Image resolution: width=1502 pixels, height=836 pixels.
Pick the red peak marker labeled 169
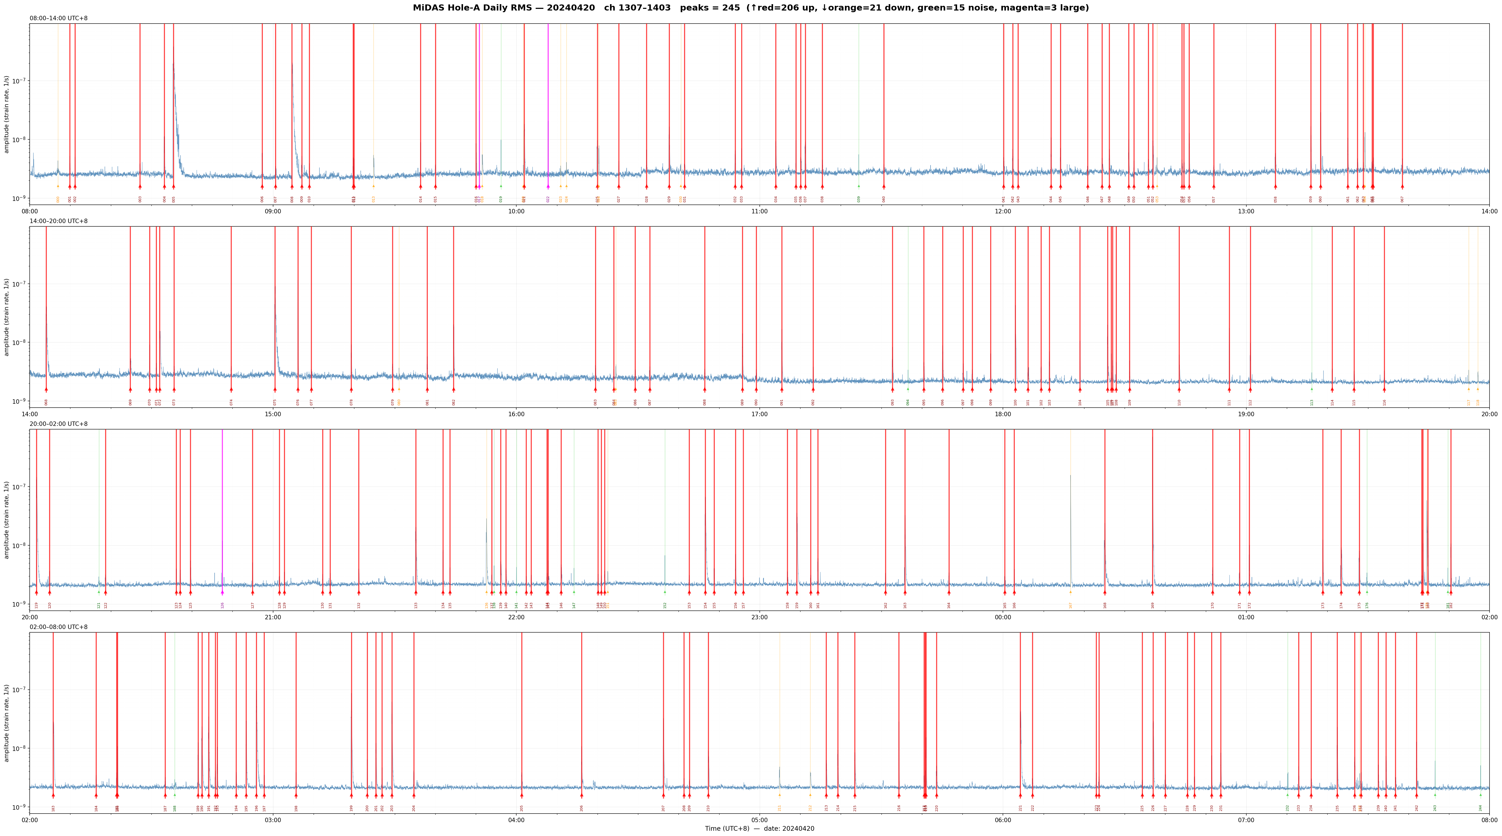click(1153, 592)
